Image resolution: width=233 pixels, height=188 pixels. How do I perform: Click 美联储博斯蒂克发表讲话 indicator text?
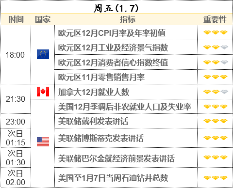[101, 138]
